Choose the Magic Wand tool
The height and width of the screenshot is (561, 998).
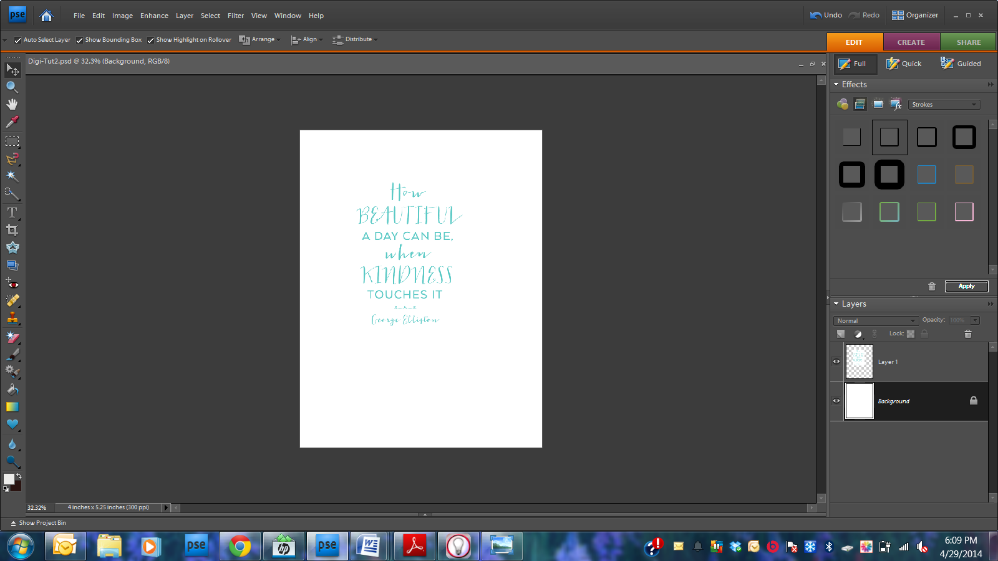[x=12, y=176]
